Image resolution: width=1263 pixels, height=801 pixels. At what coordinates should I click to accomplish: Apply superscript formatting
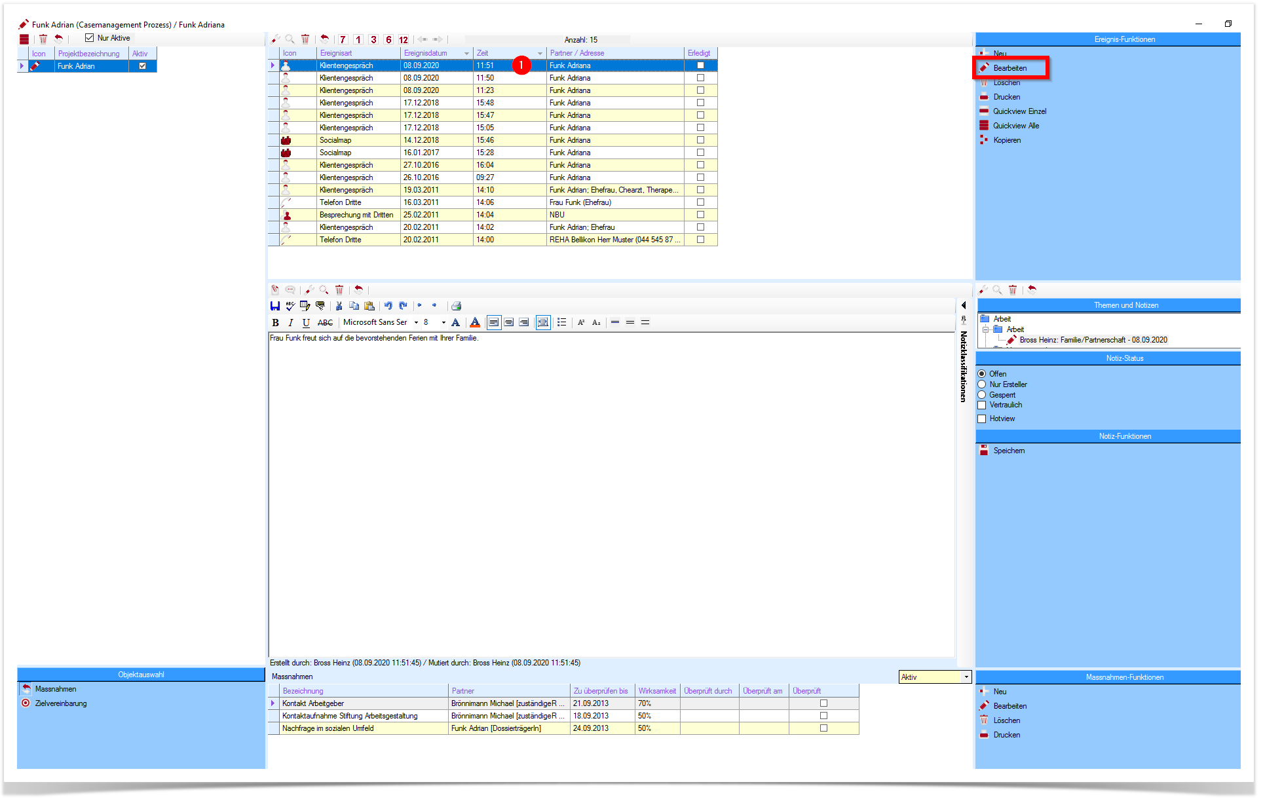point(581,323)
